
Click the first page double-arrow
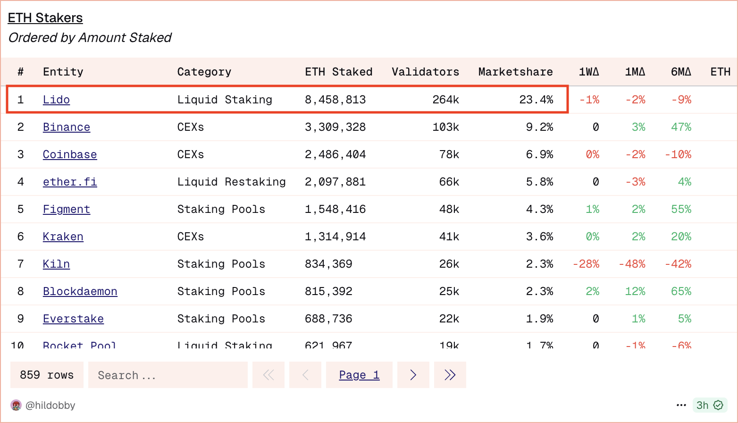(x=268, y=375)
